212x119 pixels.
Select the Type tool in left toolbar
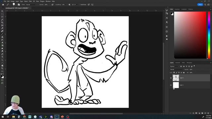(2, 57)
